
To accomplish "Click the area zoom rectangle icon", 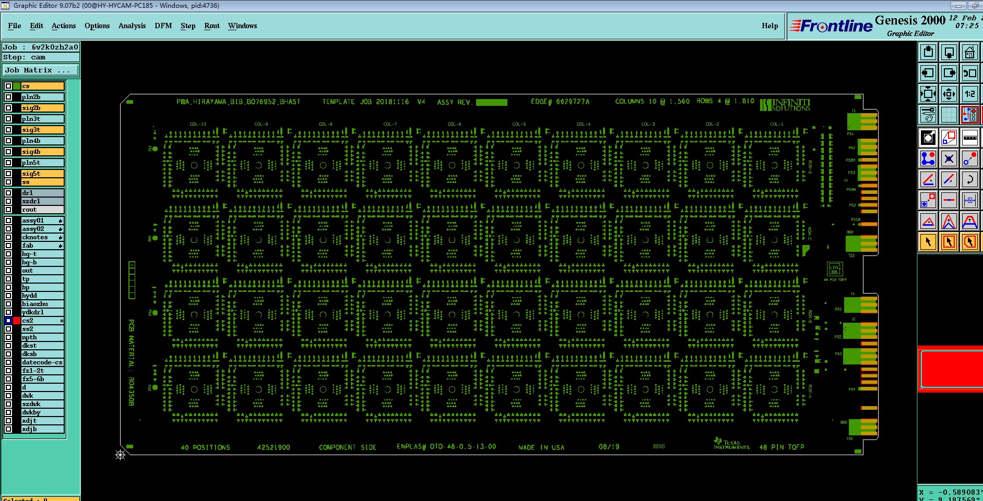I will coord(949,138).
